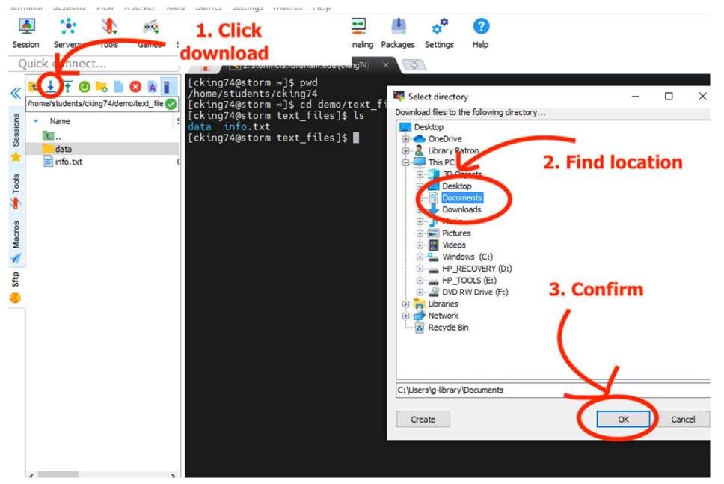The image size is (724, 484).
Task: Open the Session toolbar icon
Action: tap(26, 32)
